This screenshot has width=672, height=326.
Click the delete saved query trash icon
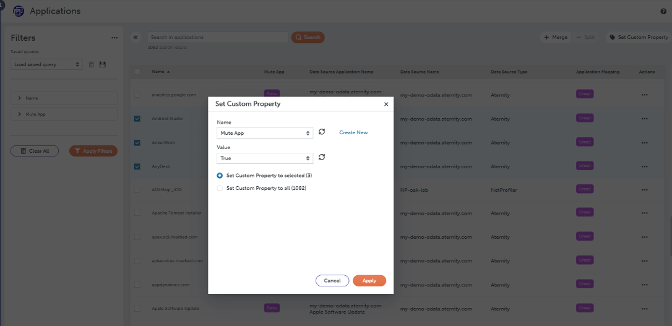click(x=92, y=64)
